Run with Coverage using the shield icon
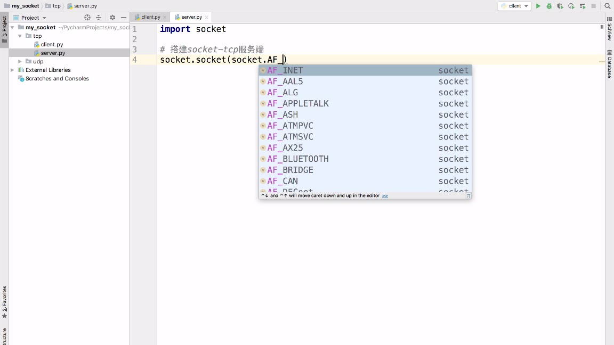614x345 pixels. coord(560,6)
